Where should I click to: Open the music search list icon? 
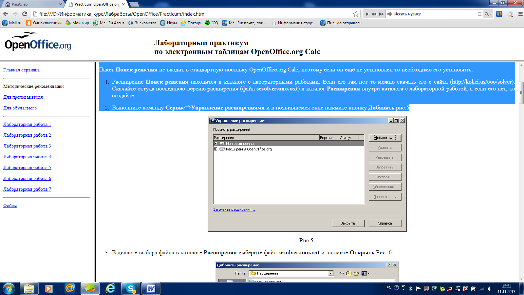coord(479,14)
